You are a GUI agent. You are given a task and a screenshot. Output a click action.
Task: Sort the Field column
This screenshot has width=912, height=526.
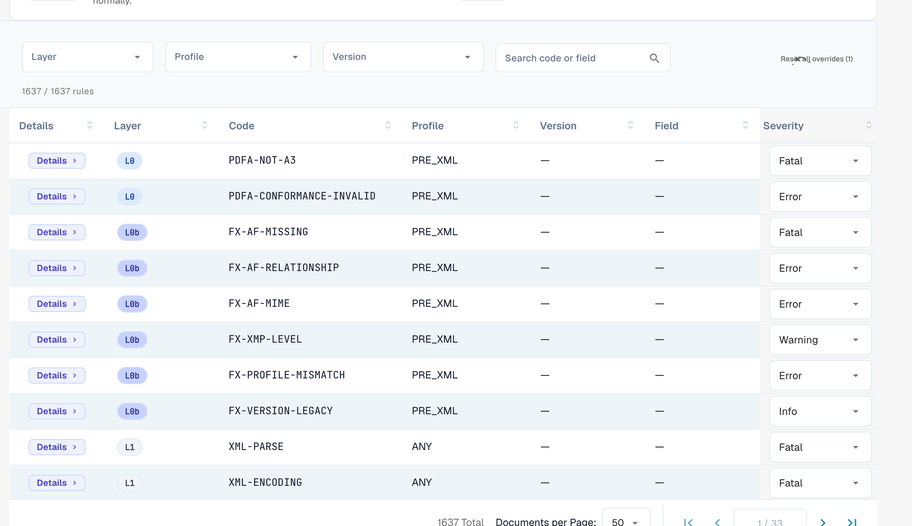[x=745, y=125]
